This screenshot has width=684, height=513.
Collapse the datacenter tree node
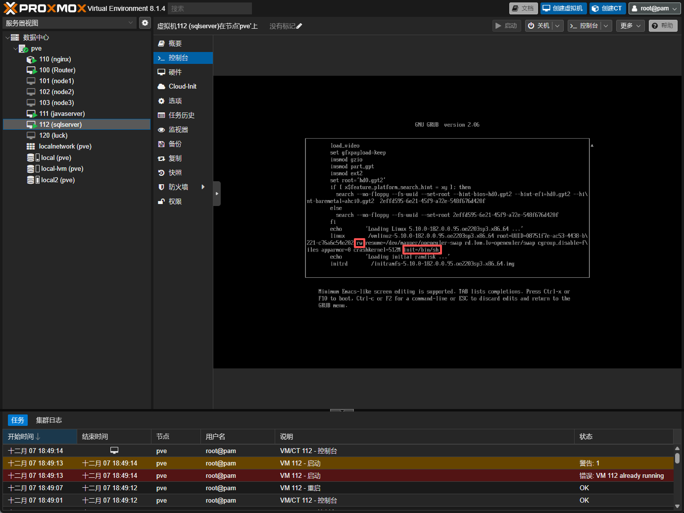tap(7, 38)
